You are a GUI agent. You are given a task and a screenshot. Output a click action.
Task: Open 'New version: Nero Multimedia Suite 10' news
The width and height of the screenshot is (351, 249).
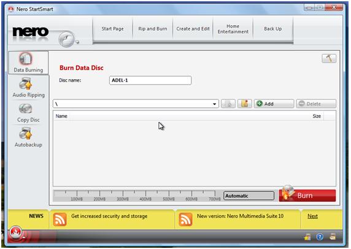[x=240, y=216]
